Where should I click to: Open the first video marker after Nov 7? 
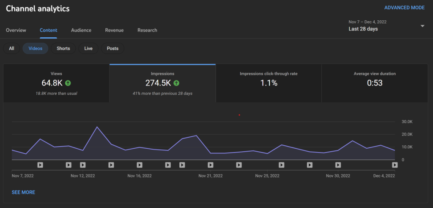(x=41, y=165)
